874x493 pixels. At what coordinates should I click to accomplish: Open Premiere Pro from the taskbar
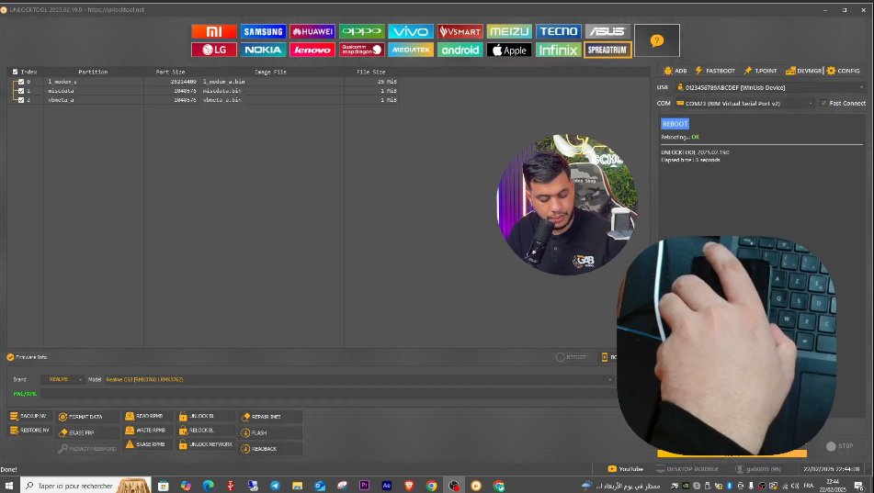(x=364, y=486)
